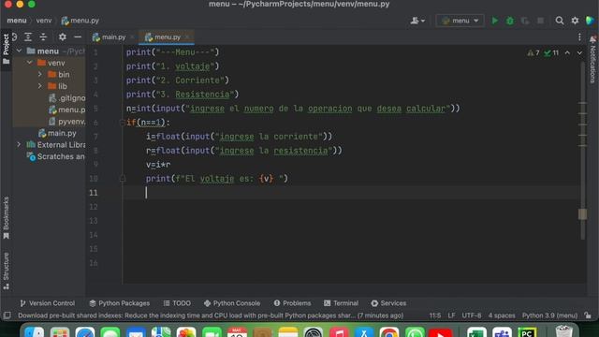599x337 pixels.
Task: Open Code With Me user icon
Action: click(417, 21)
